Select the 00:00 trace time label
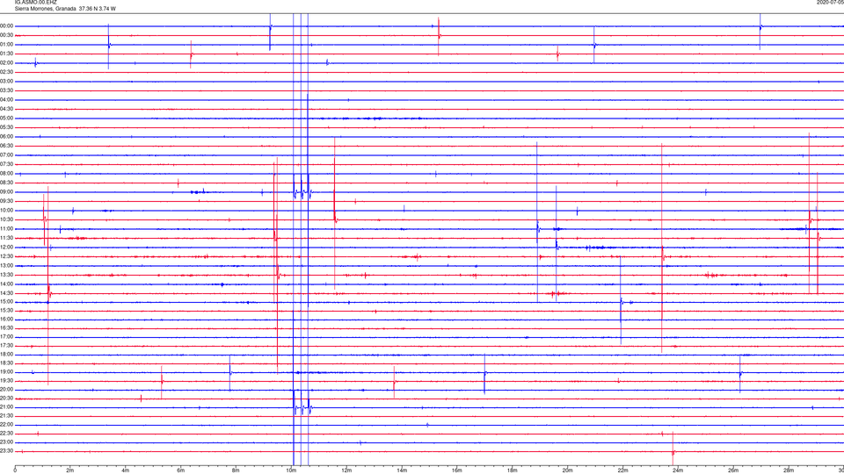 click(x=7, y=25)
